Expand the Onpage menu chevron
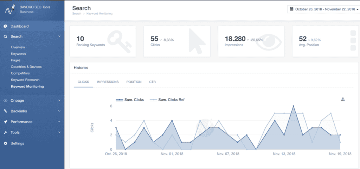Viewport: 360px width, 169px height. click(59, 101)
